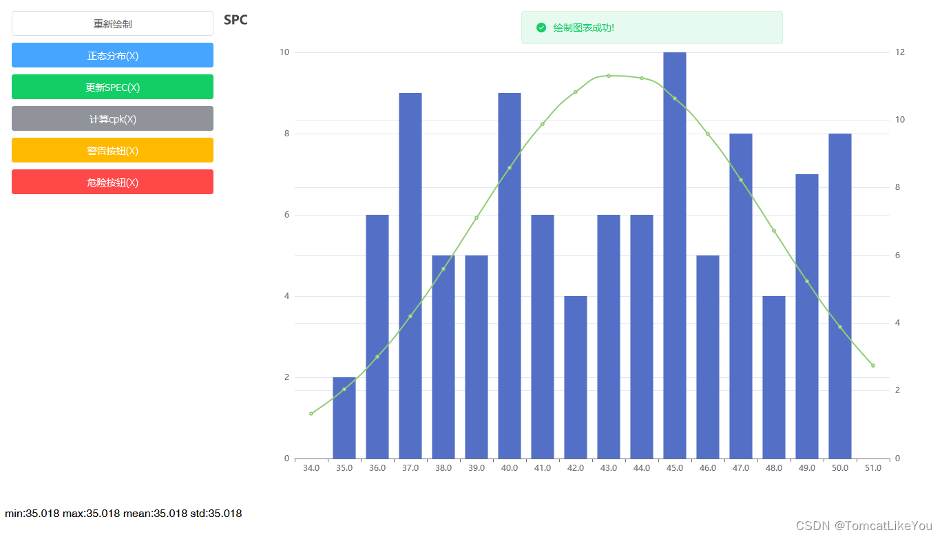Click the histogram bar at 50.0
Screen dimensions: 942x537
tap(840, 296)
